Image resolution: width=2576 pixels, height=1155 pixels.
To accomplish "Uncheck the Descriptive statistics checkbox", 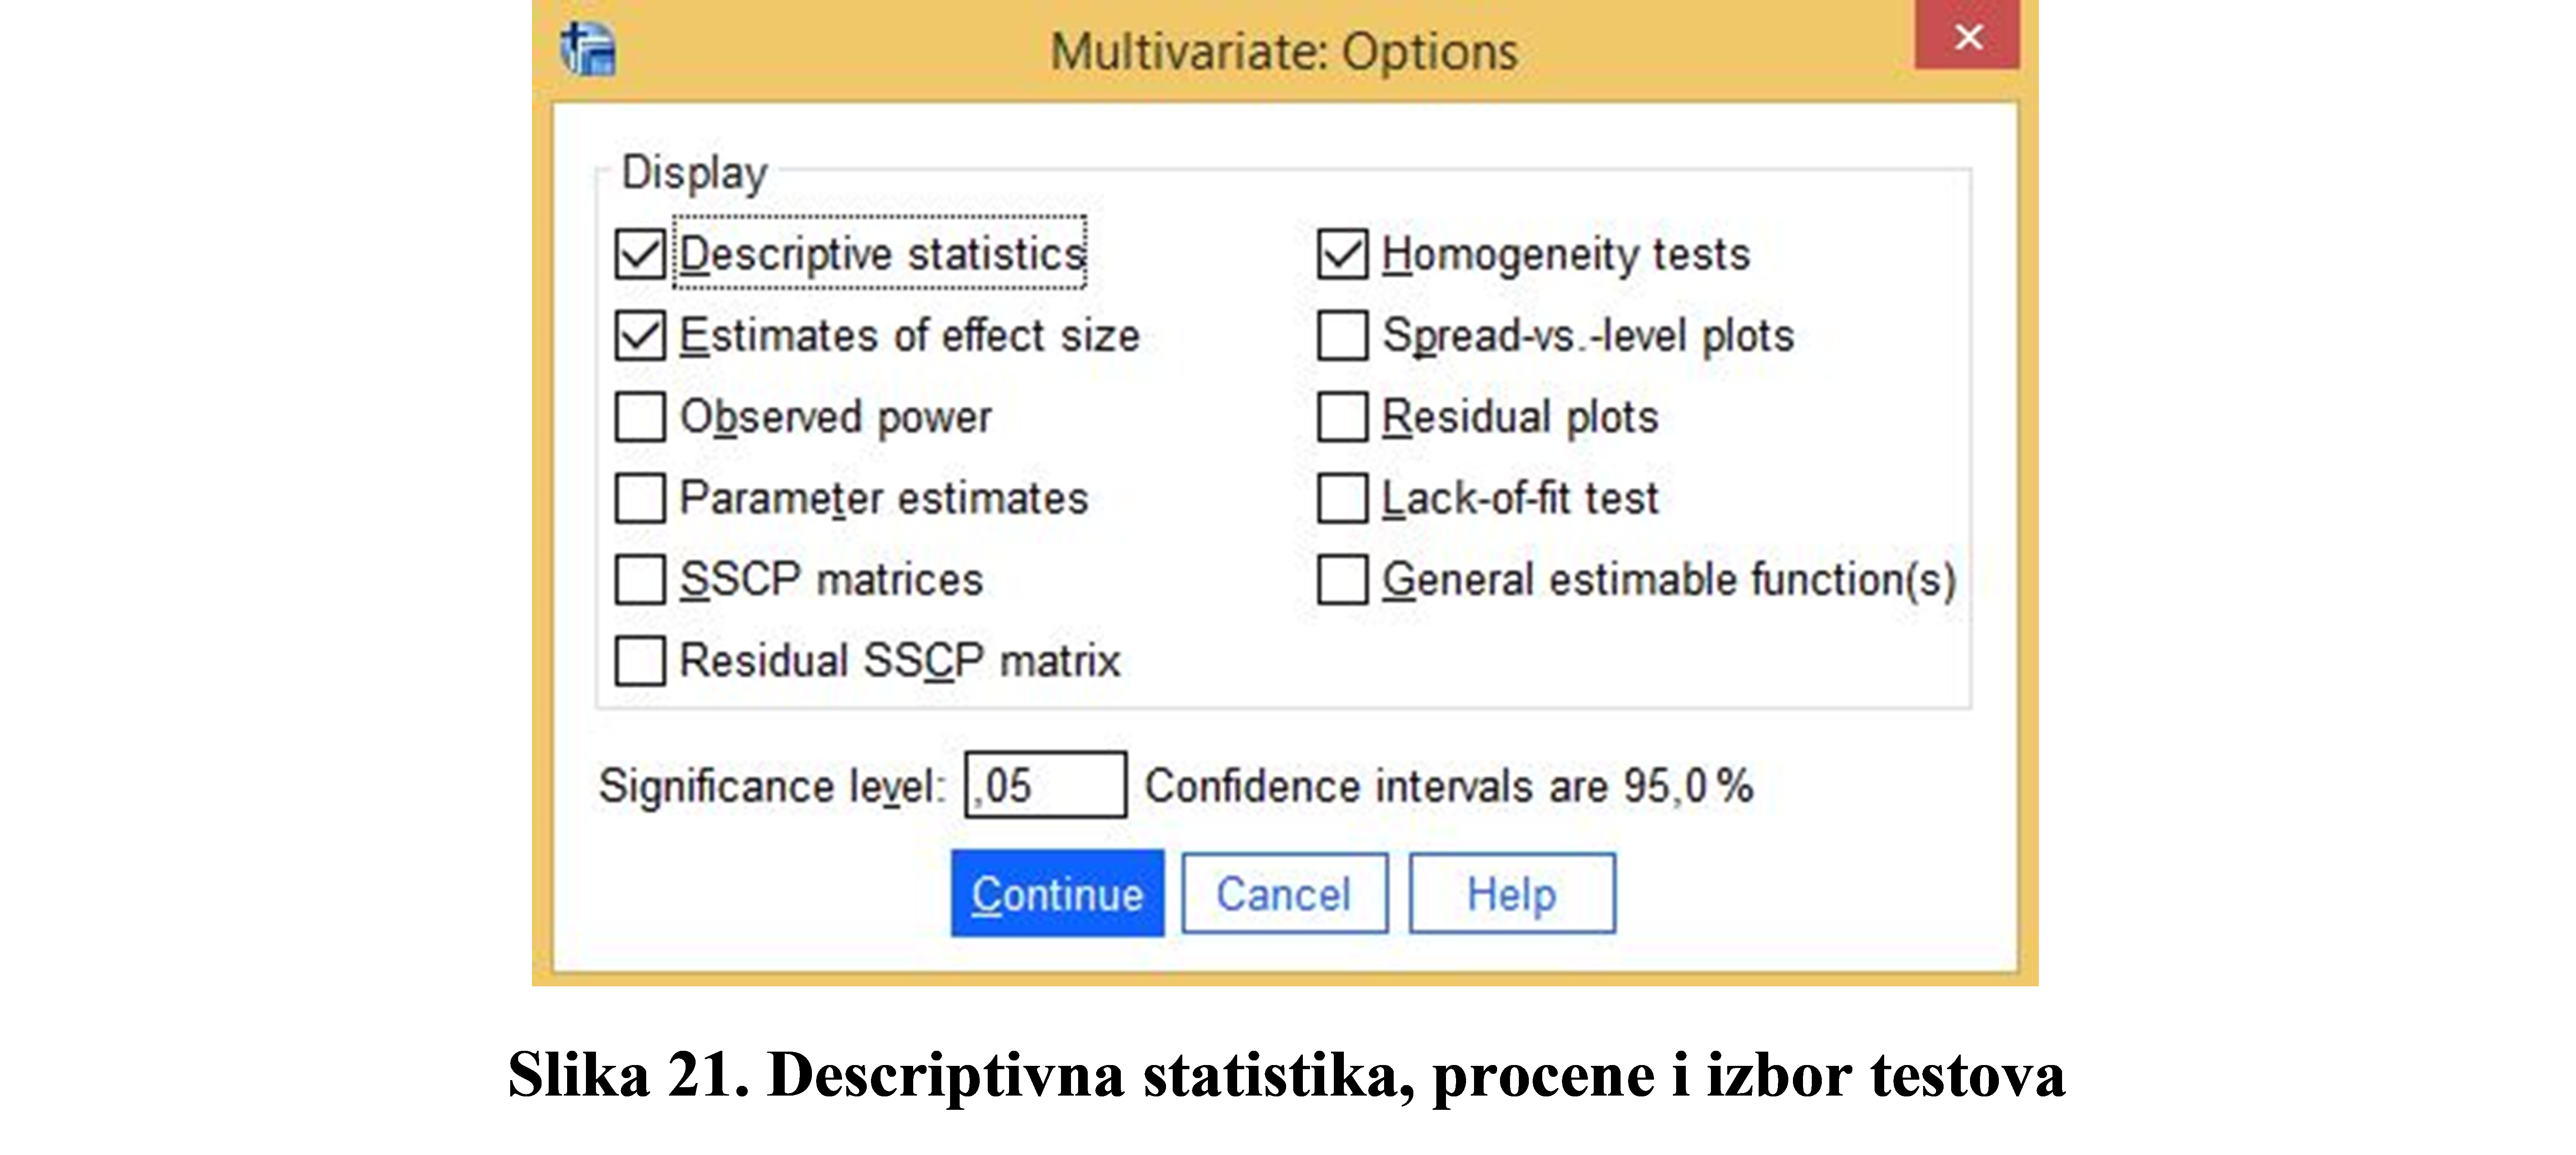I will (640, 254).
